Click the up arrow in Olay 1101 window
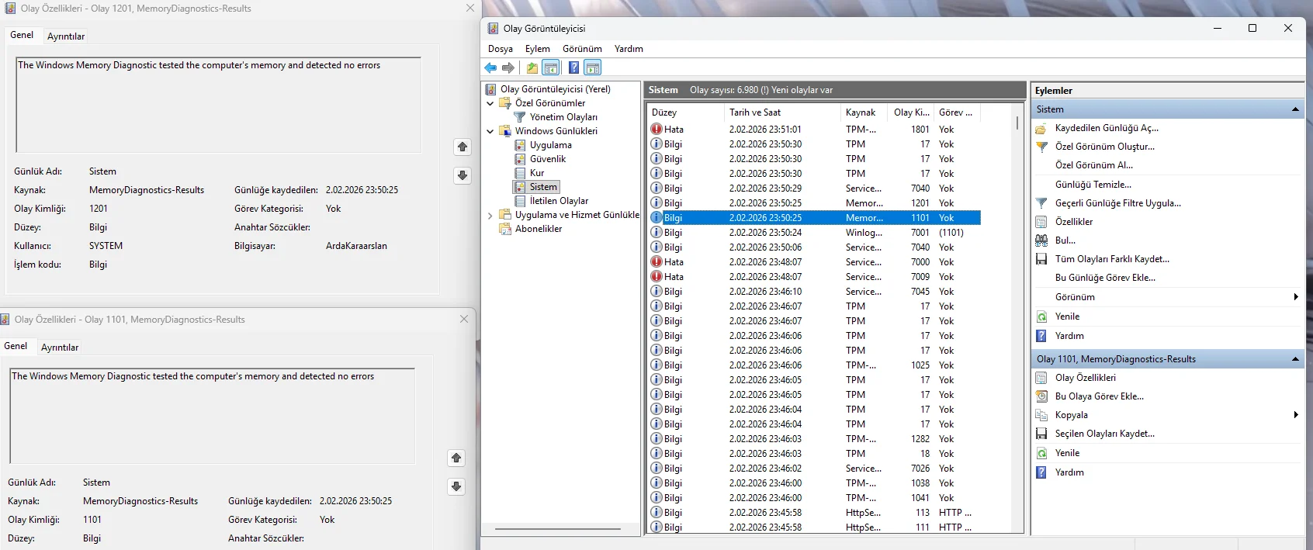The height and width of the screenshot is (550, 1313). pos(456,458)
